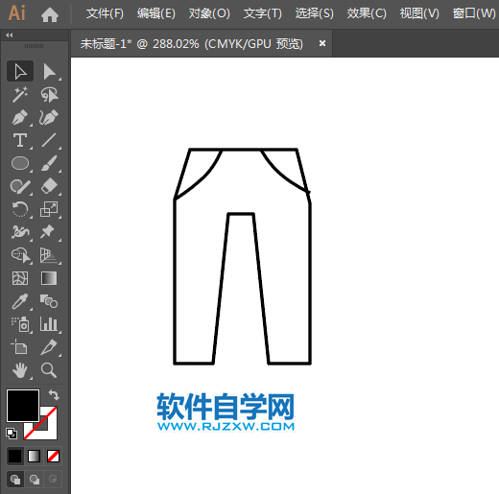The image size is (499, 494).
Task: Select the Hand tool
Action: point(20,370)
